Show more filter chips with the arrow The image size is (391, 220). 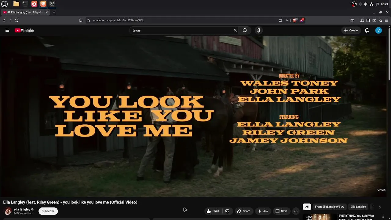coord(380,207)
